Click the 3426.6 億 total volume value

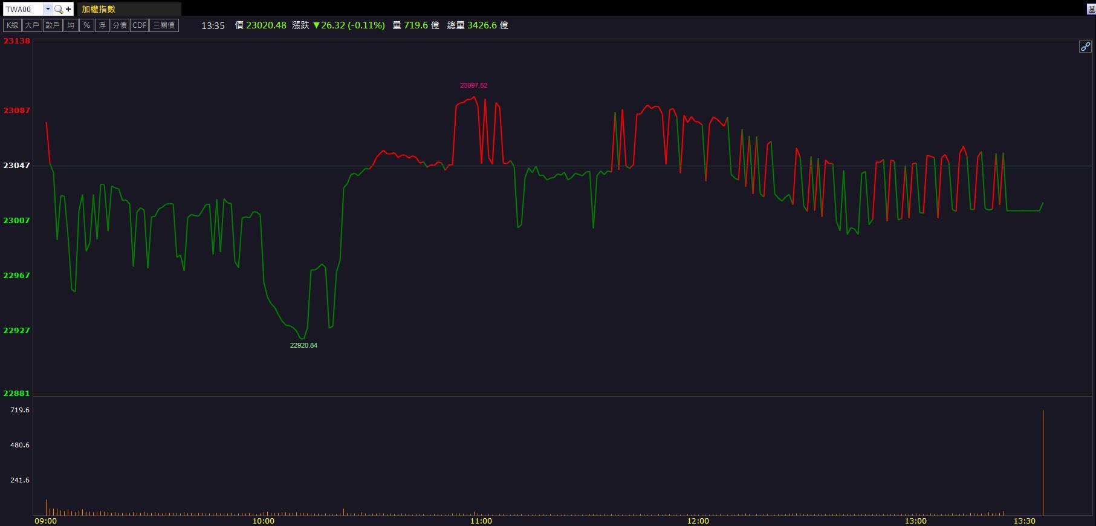click(x=487, y=25)
